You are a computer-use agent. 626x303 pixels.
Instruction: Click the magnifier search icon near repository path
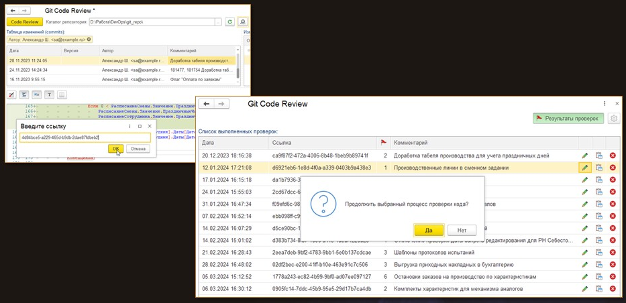click(x=242, y=22)
